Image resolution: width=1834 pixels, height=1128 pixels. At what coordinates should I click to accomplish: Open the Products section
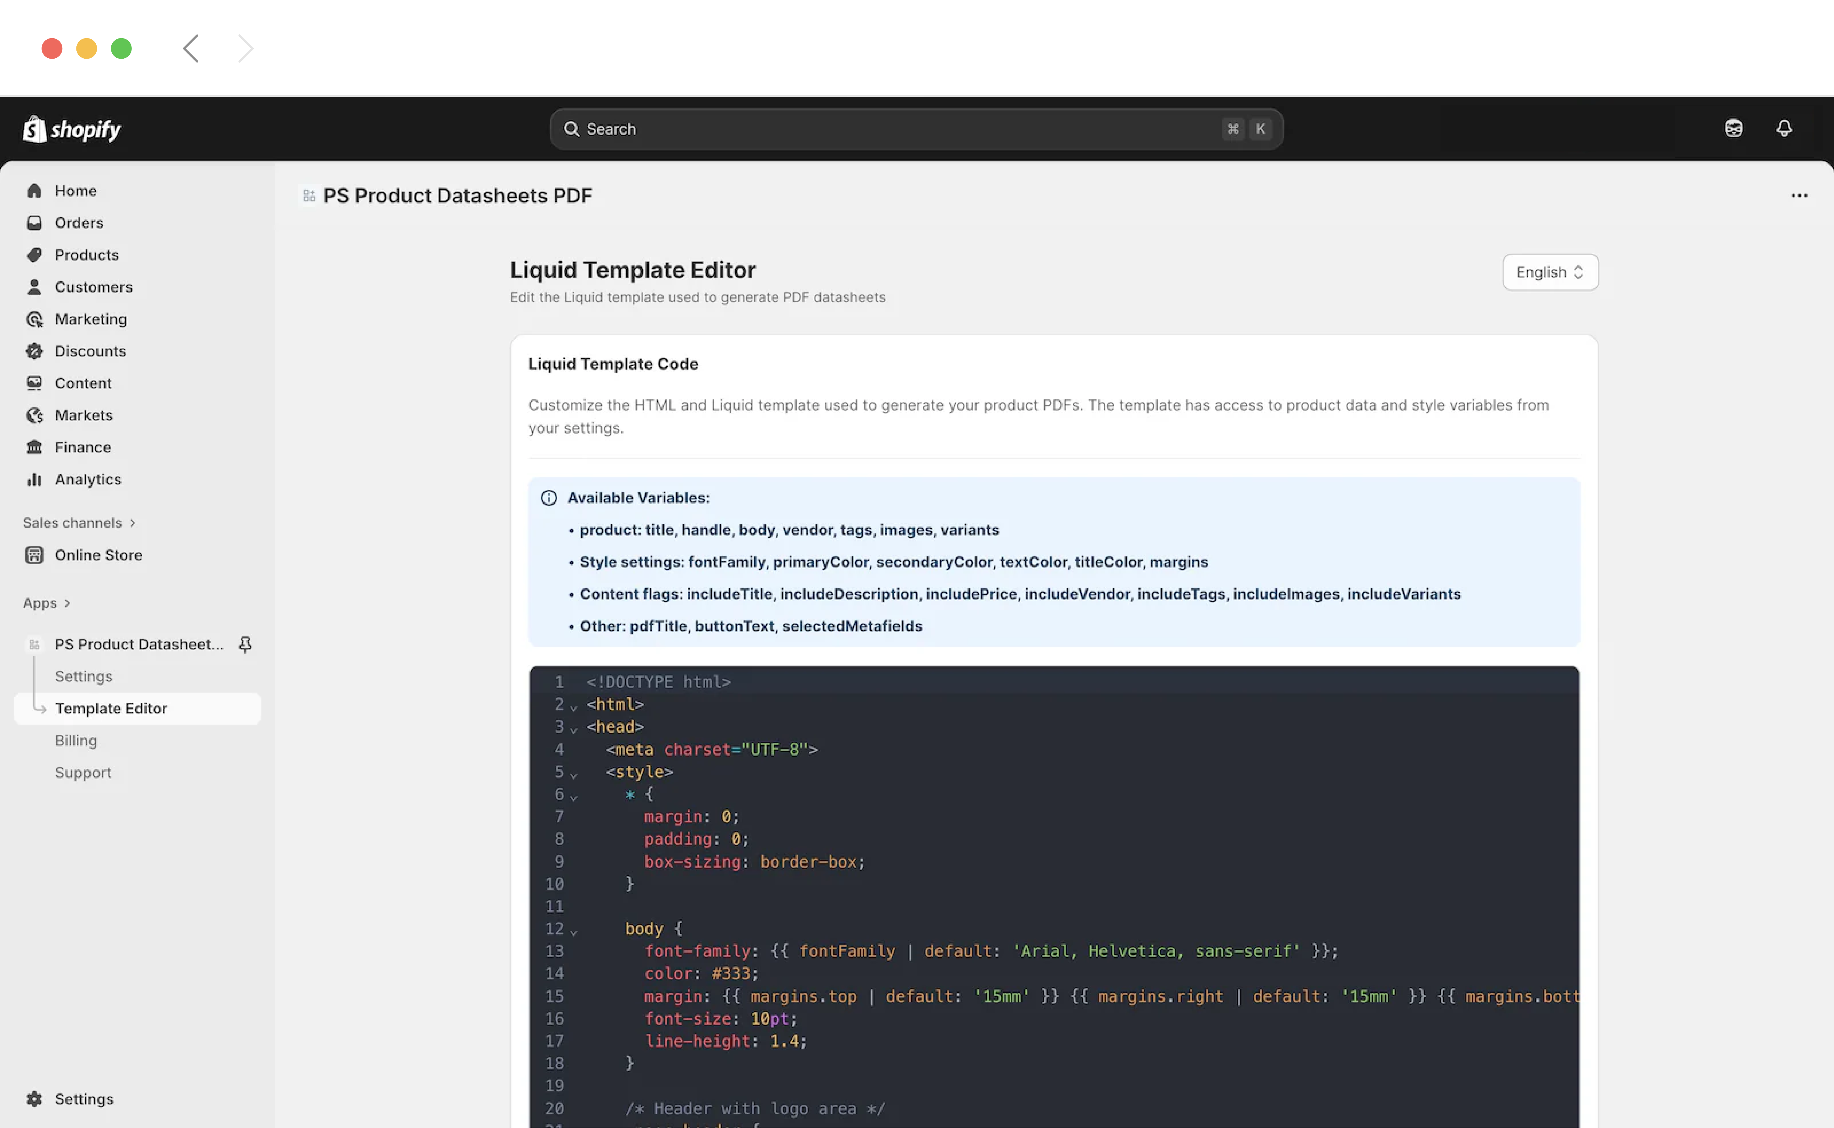tap(86, 254)
